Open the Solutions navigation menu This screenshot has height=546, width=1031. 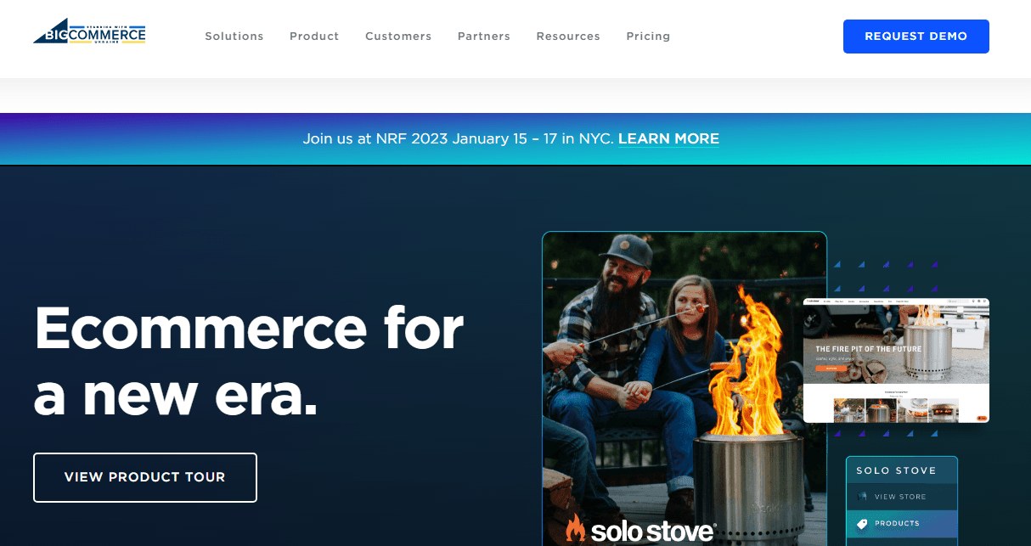[234, 37]
